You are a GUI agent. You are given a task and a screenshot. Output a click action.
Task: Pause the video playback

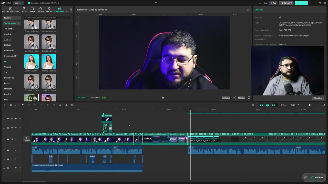(x=163, y=98)
